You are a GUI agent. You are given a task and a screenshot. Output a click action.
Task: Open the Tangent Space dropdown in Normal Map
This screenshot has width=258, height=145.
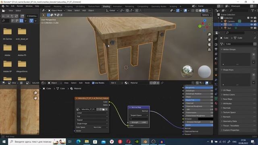(x=139, y=115)
